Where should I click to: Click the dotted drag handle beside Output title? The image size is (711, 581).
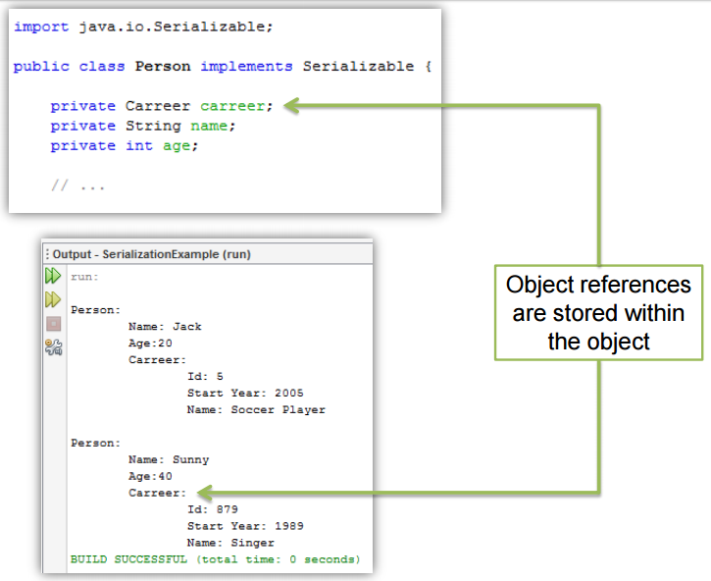coord(46,254)
